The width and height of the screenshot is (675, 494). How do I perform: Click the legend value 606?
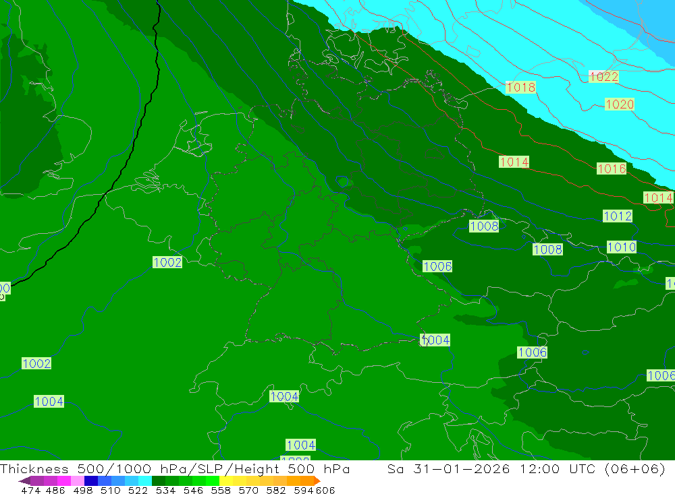click(x=325, y=491)
